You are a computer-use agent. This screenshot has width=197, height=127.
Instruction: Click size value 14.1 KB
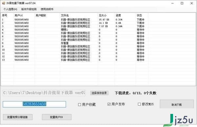click(x=103, y=23)
